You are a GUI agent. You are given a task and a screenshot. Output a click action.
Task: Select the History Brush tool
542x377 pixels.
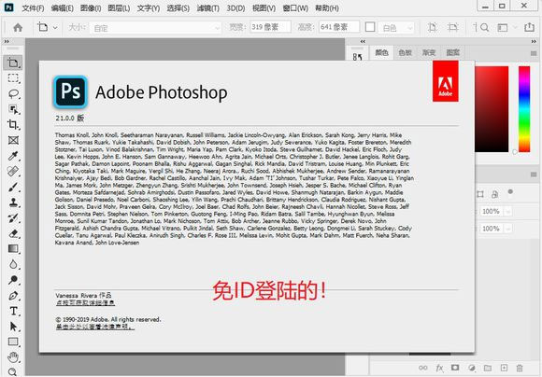tap(13, 217)
